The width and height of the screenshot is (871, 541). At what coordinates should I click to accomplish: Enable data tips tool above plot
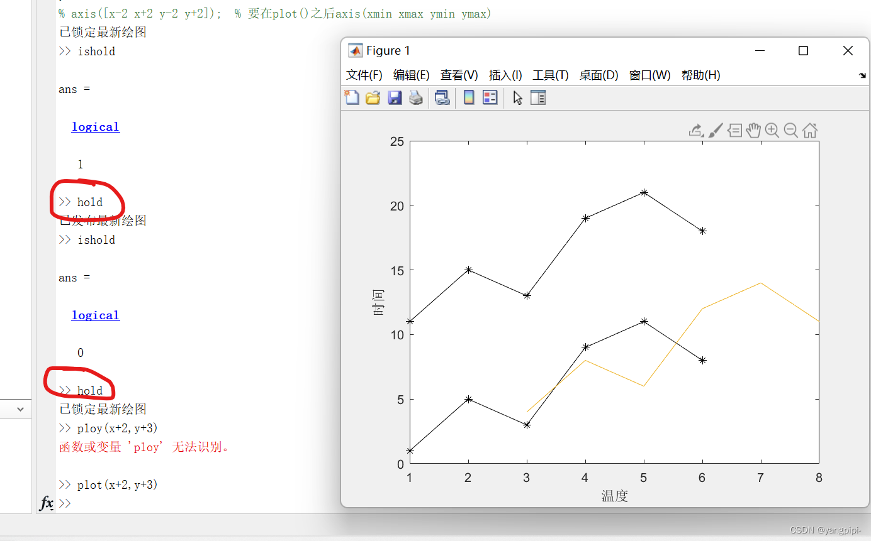734,130
